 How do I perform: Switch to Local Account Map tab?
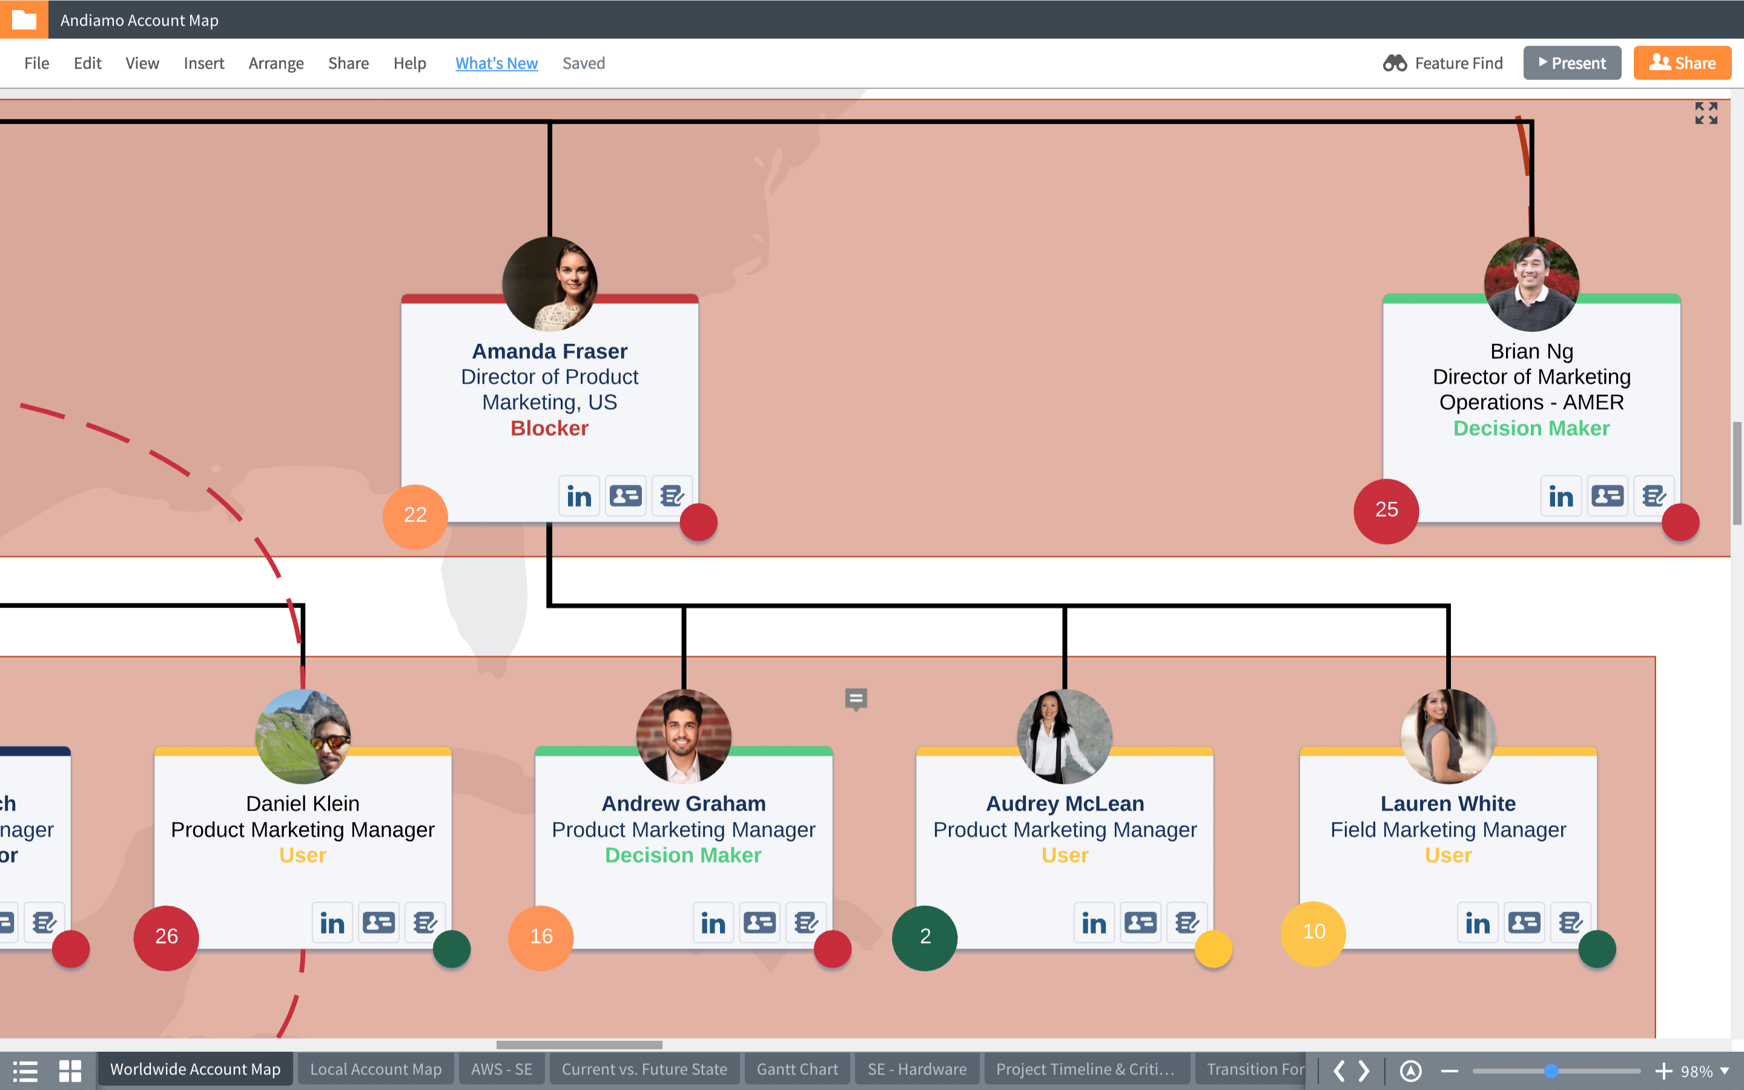point(377,1070)
